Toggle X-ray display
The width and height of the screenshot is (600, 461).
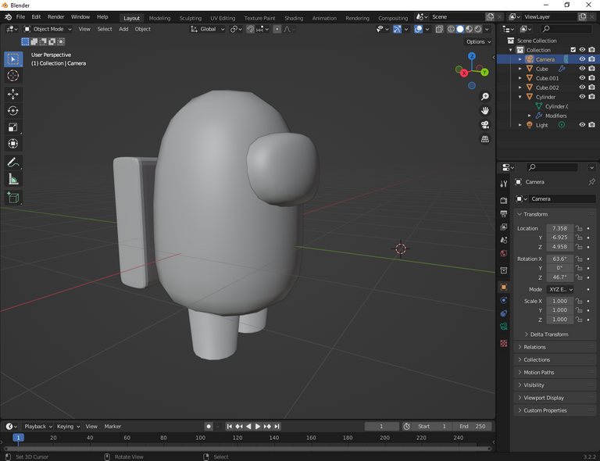coord(439,29)
